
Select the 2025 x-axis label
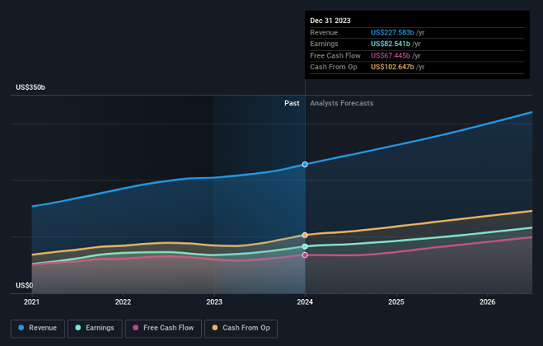click(x=396, y=302)
